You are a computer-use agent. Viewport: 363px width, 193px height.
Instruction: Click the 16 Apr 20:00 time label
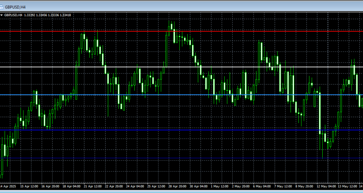(50, 186)
